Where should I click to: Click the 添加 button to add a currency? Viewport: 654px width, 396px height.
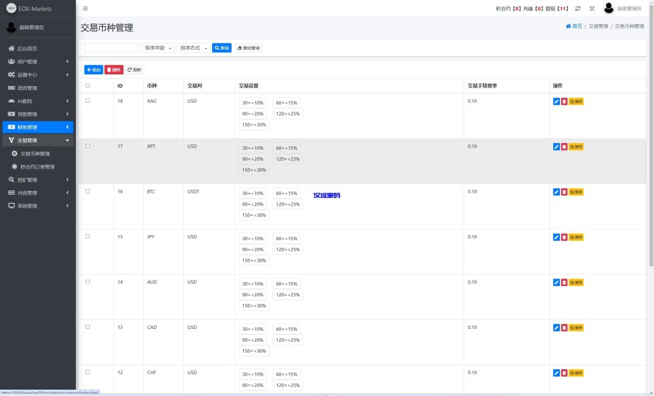tap(94, 70)
